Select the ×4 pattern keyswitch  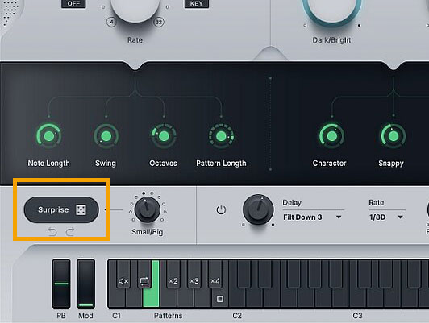215,281
